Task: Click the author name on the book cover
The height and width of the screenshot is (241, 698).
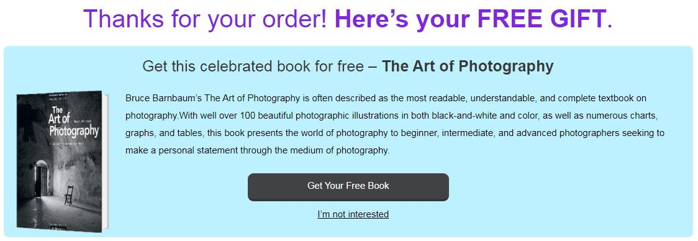Action: click(x=82, y=120)
